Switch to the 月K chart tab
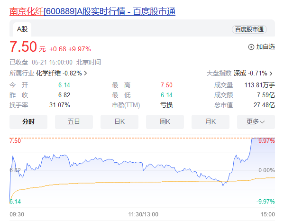This screenshot has height=223, width=284. 211,121
